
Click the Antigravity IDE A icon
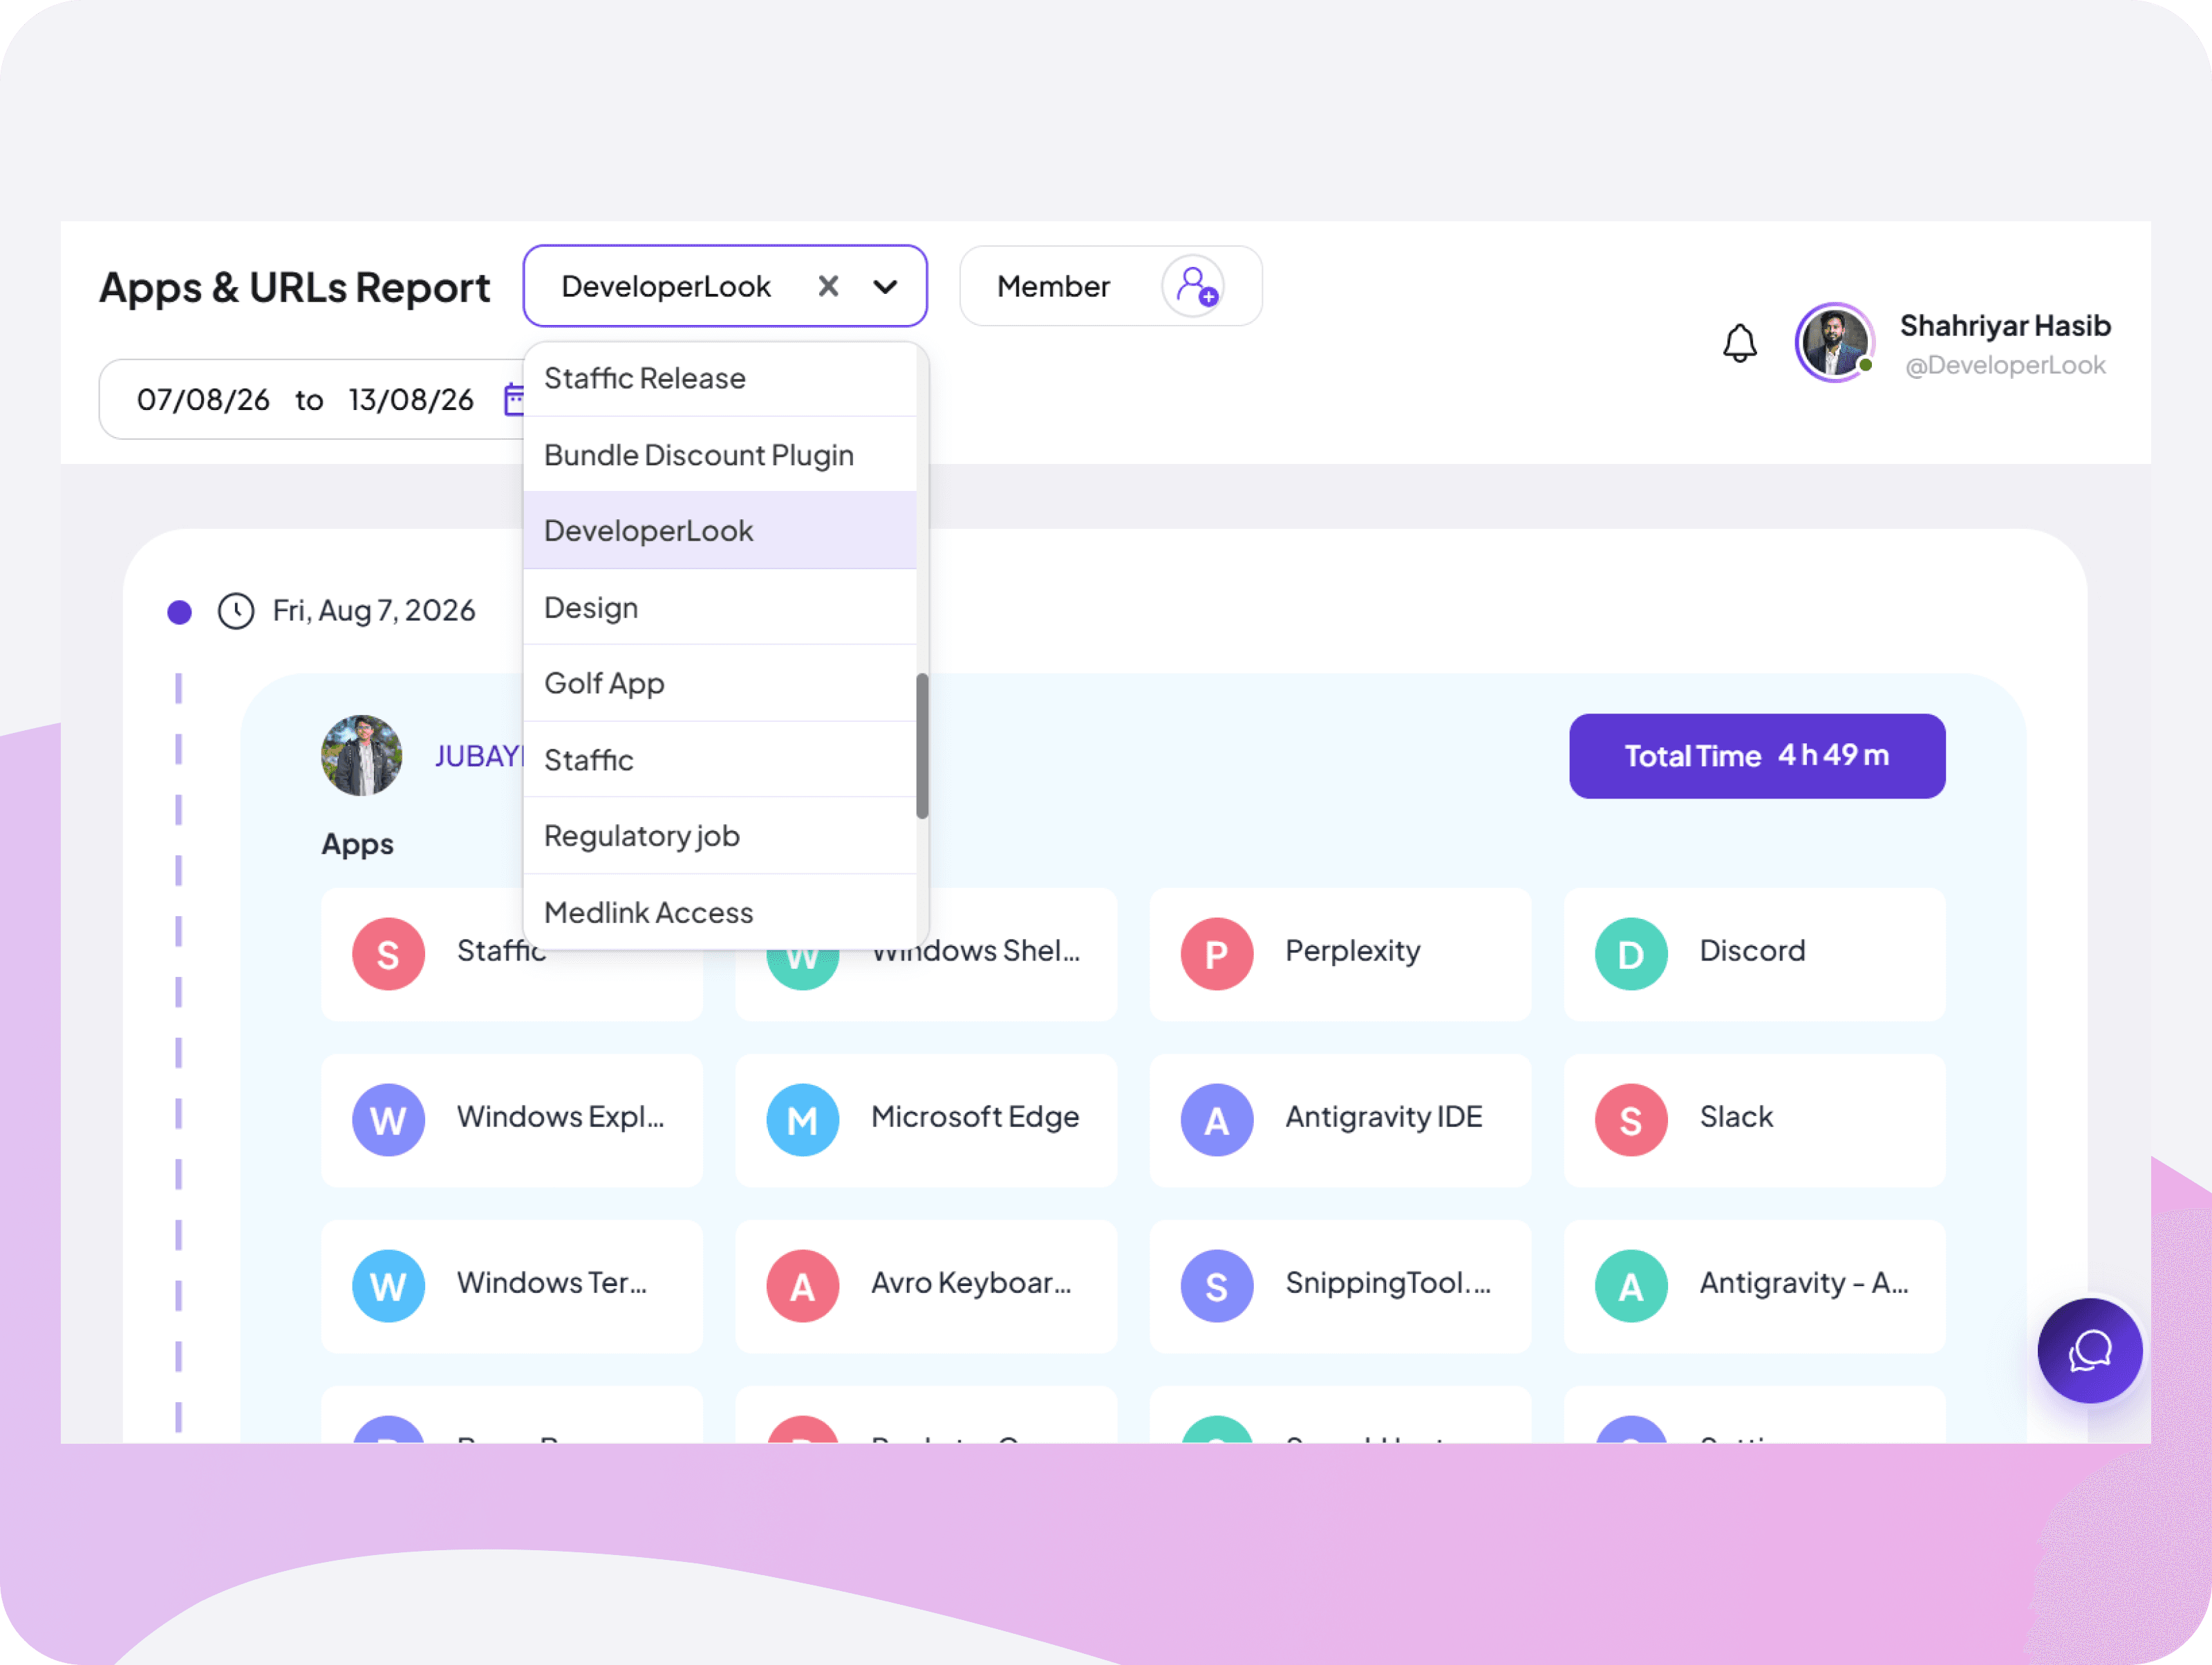click(1216, 1120)
